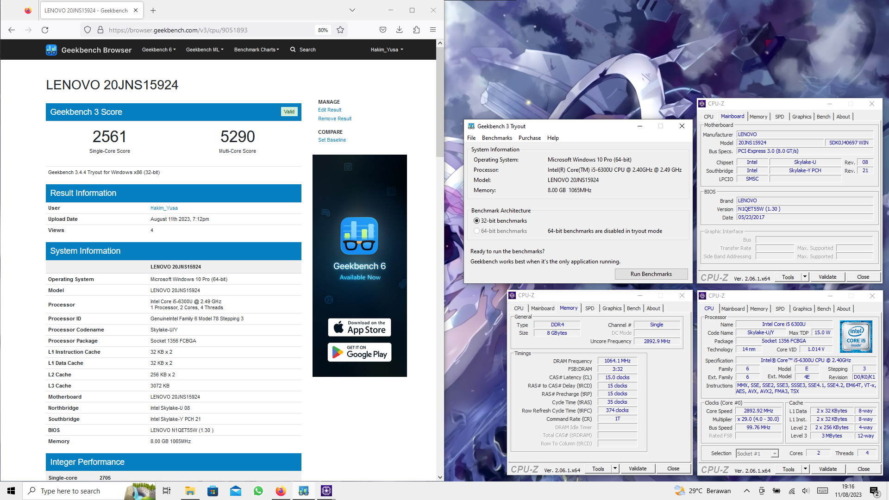This screenshot has width=889, height=500.
Task: Click the Geekbench 6 ad logo
Action: (x=359, y=236)
